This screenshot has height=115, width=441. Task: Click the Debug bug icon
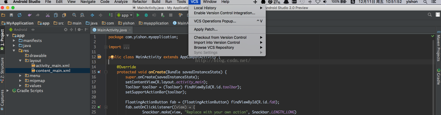146,15
